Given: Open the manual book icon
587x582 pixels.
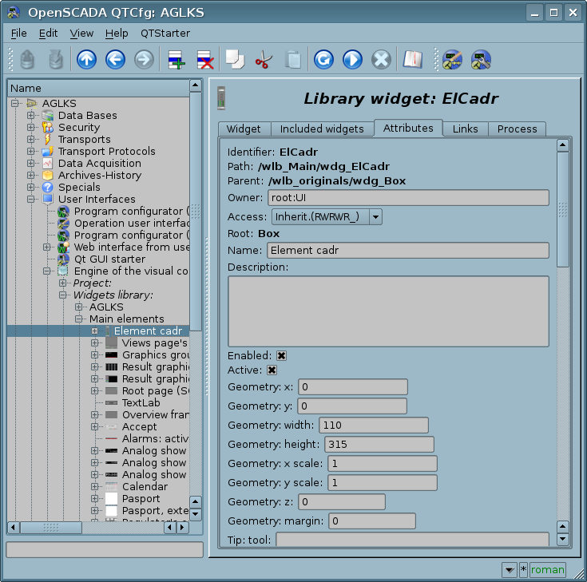Looking at the screenshot, I should tap(412, 59).
